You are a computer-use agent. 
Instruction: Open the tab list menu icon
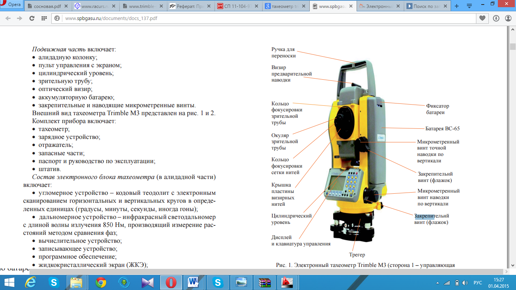pos(470,6)
